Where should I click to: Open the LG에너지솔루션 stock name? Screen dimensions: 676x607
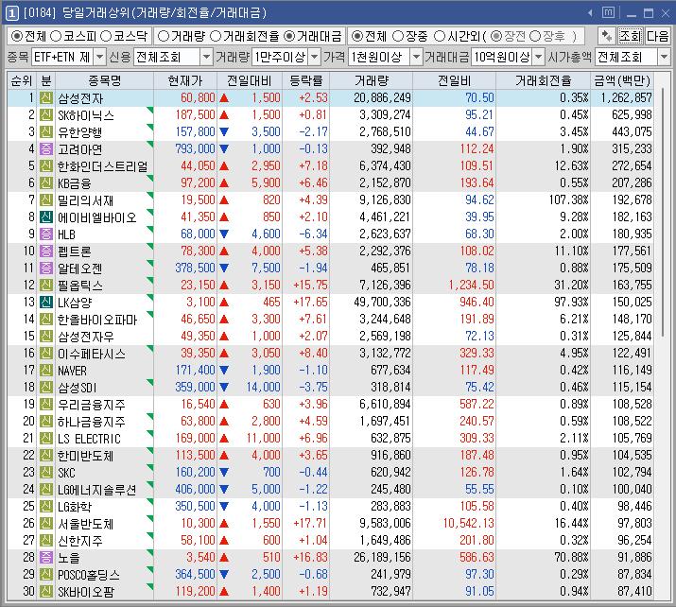click(97, 490)
